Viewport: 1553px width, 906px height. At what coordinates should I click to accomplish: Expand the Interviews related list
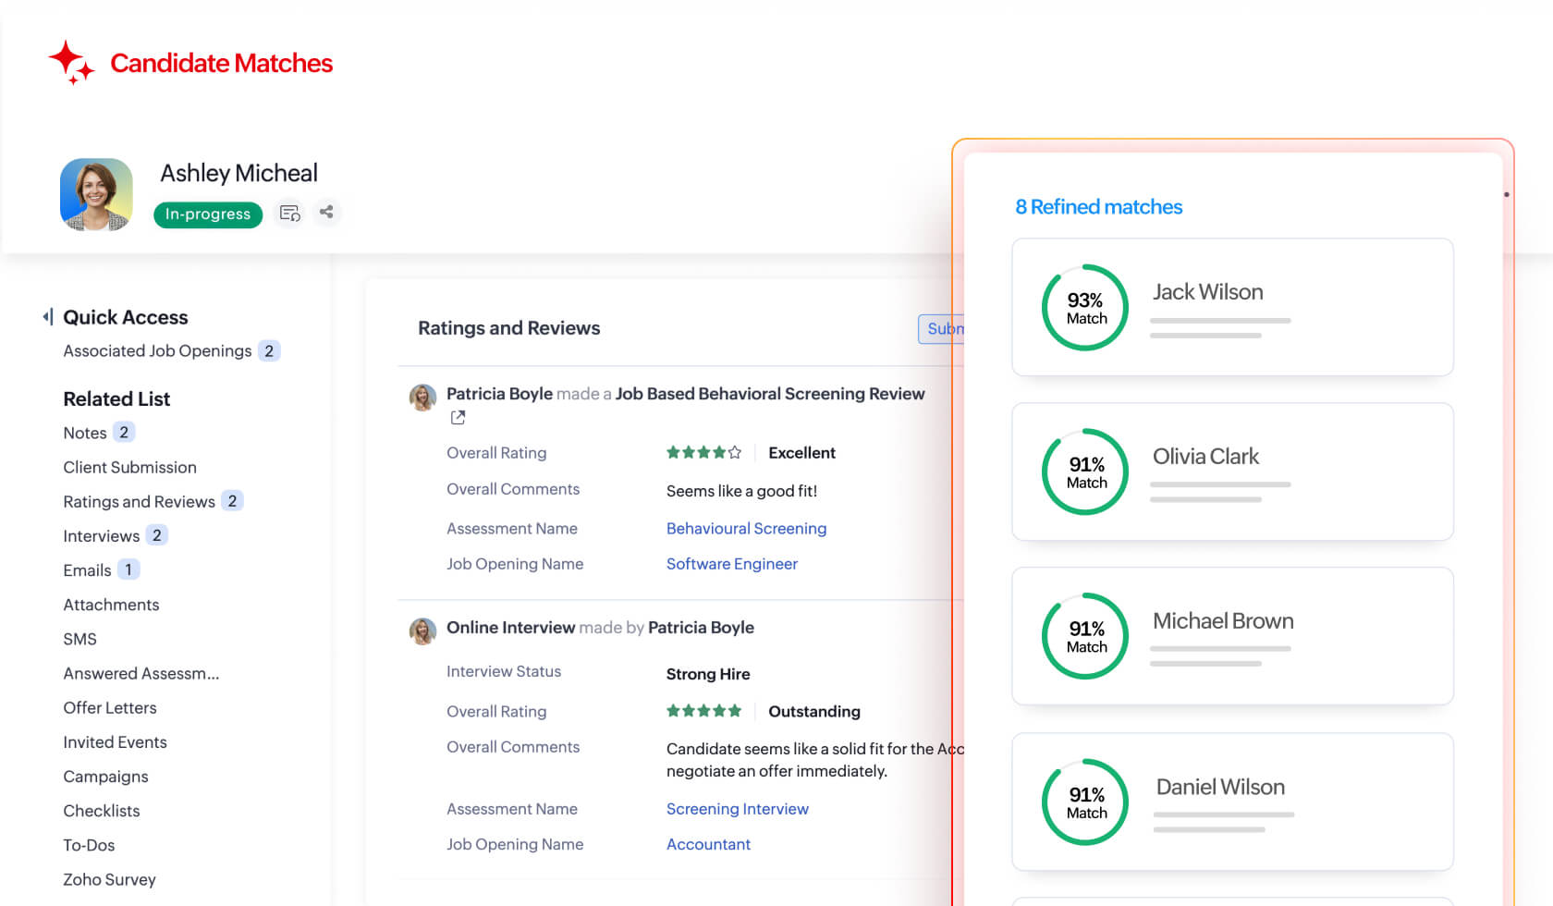102,535
